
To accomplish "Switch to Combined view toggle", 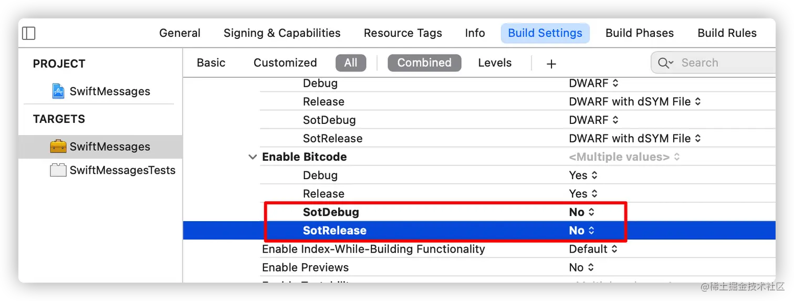I will [424, 63].
